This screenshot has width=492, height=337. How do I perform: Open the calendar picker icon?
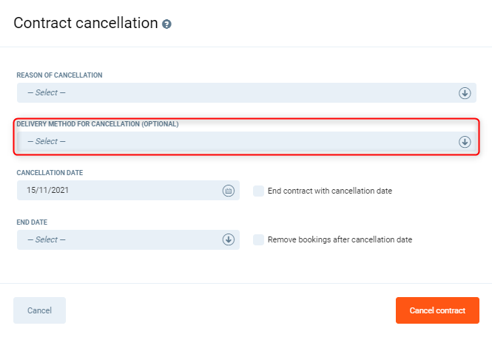228,191
